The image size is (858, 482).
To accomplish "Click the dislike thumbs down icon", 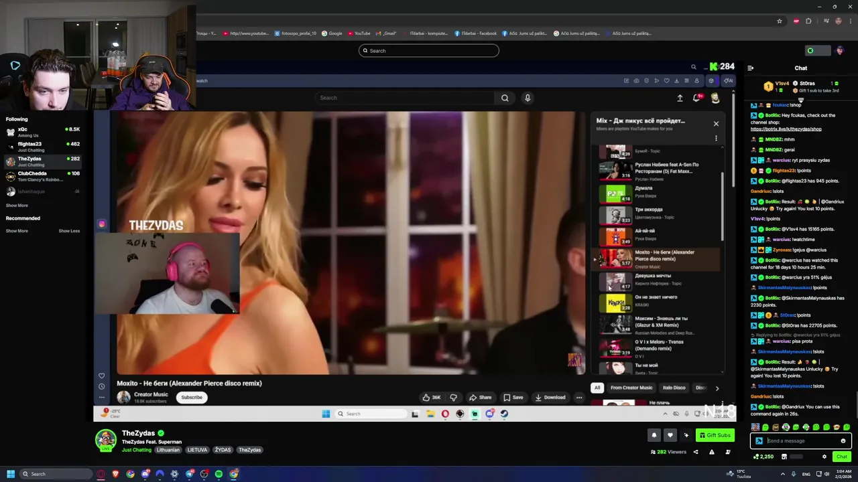I will click(453, 398).
